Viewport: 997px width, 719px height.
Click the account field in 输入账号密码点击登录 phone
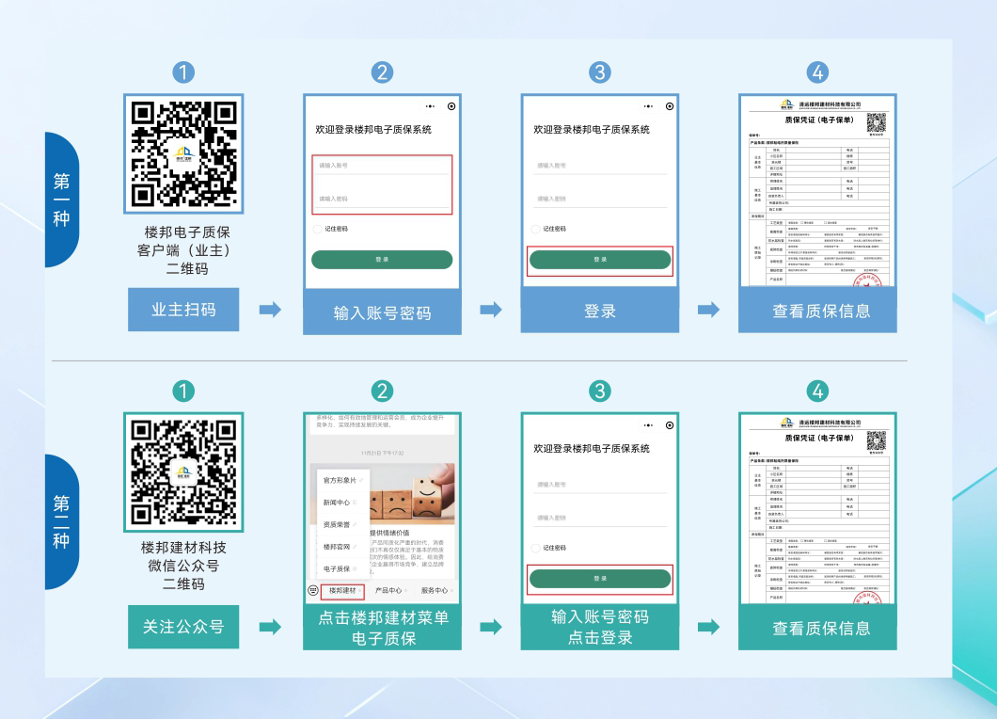(x=600, y=485)
